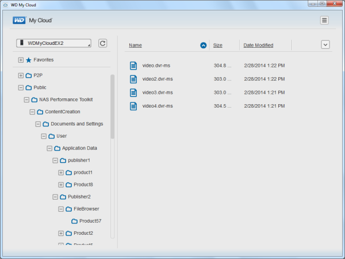
Task: Click the Application Data folder icon
Action: (57, 148)
